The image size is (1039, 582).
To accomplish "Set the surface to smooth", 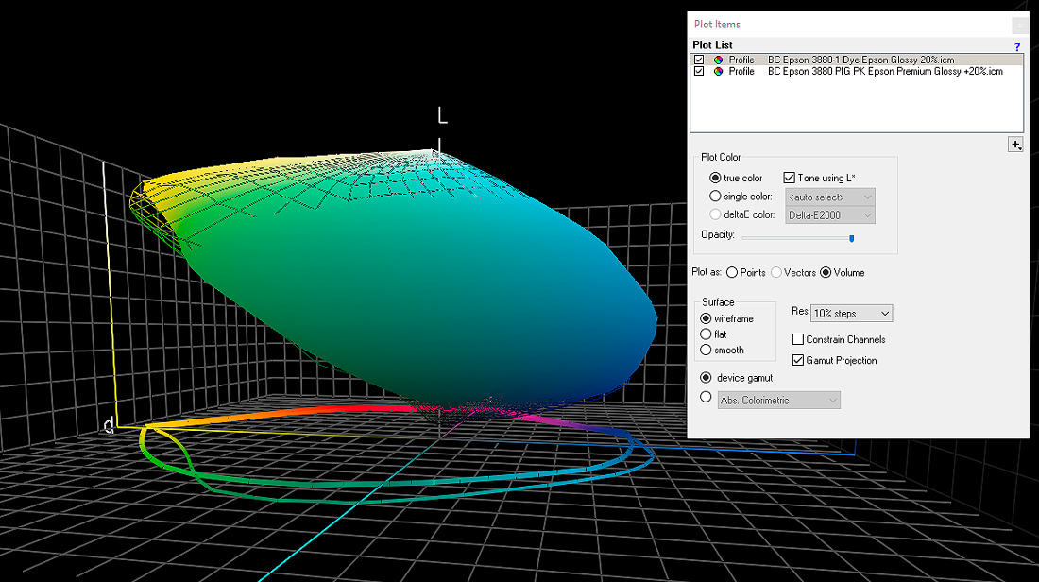I will tap(706, 351).
